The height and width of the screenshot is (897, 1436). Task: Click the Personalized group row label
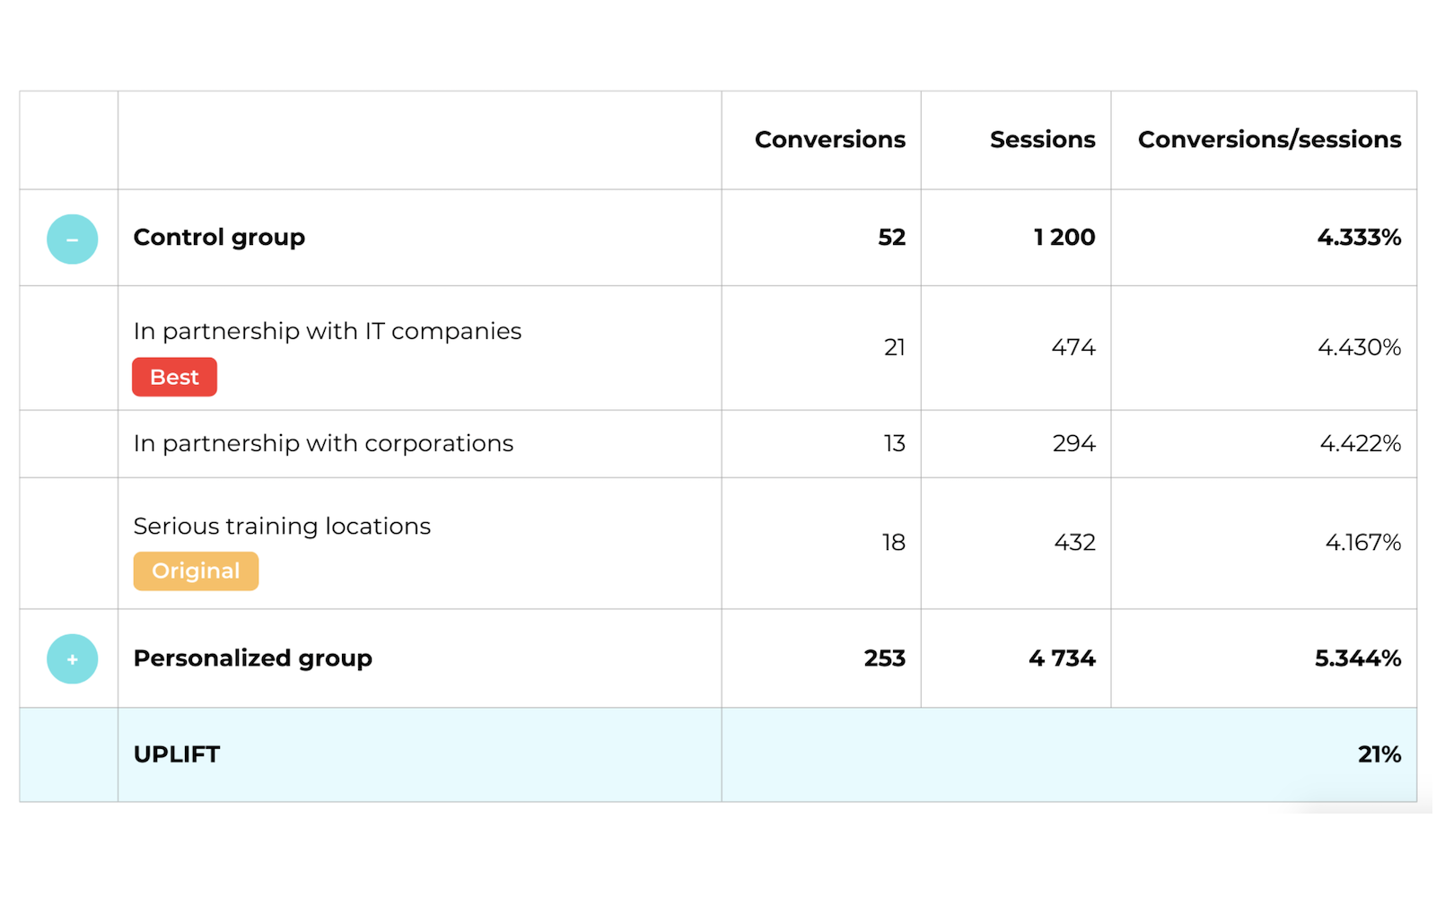click(252, 658)
